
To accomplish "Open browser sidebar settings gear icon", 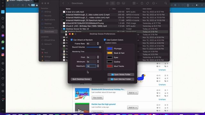I will (3, 91).
